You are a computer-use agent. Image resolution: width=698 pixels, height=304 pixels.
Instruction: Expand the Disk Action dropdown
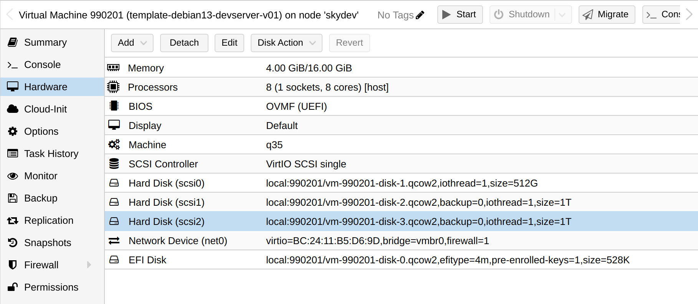(x=286, y=43)
